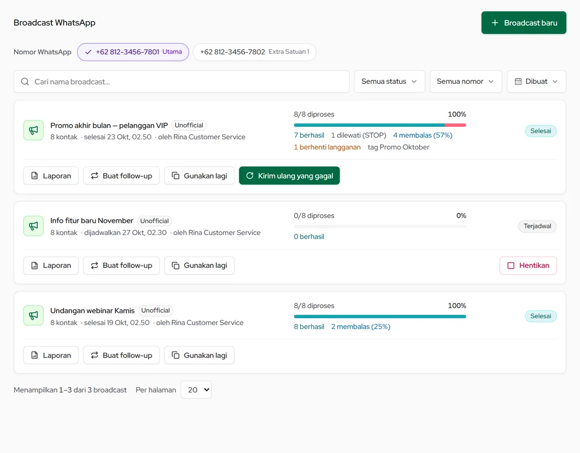
Task: Click megaphone icon of Promo akhir bulan broadcast
Action: (33, 131)
